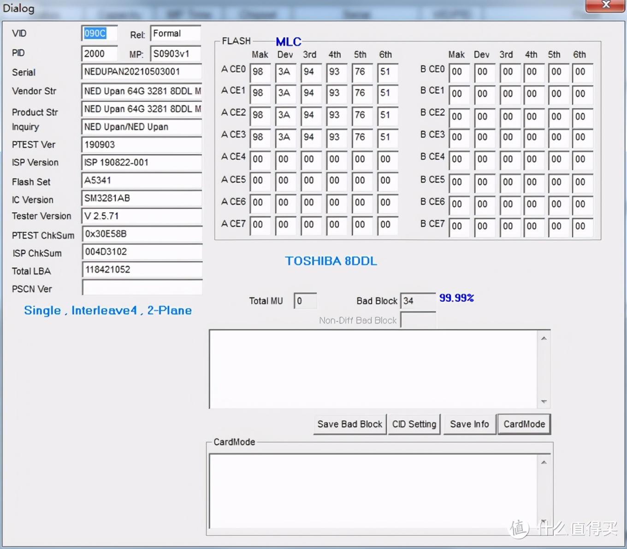Click the B CE0 Mak value box
The height and width of the screenshot is (549, 627).
tap(458, 72)
